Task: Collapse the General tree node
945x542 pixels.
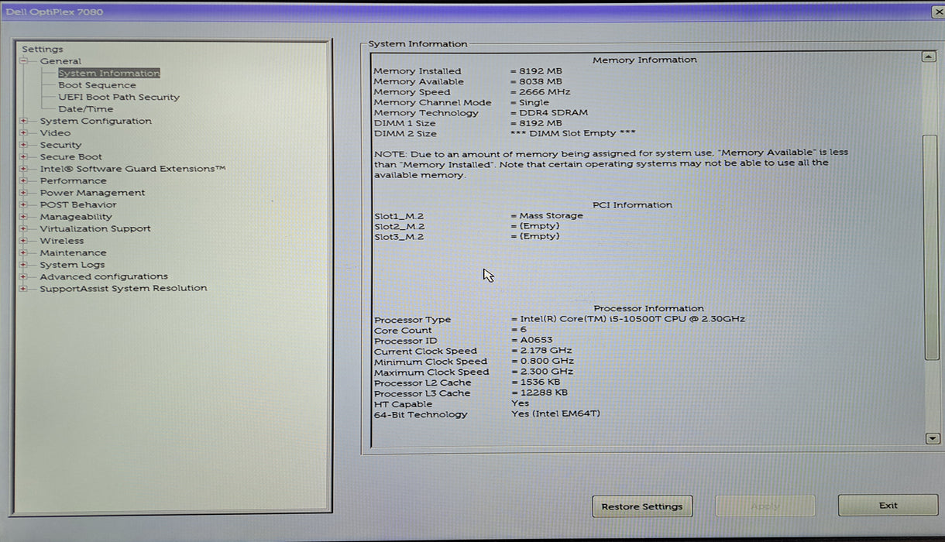Action: click(24, 61)
